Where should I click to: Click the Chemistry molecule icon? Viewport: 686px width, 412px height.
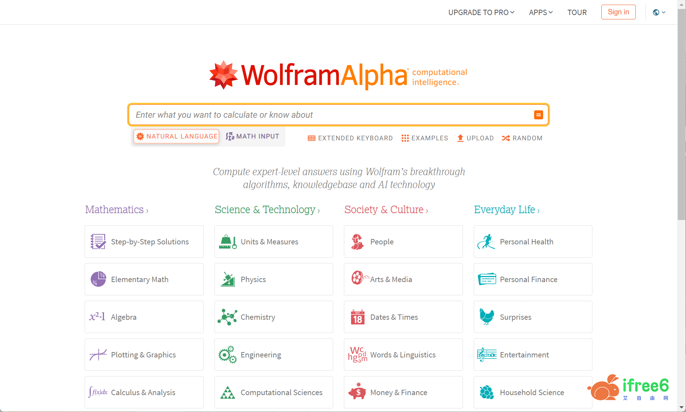[x=227, y=317]
